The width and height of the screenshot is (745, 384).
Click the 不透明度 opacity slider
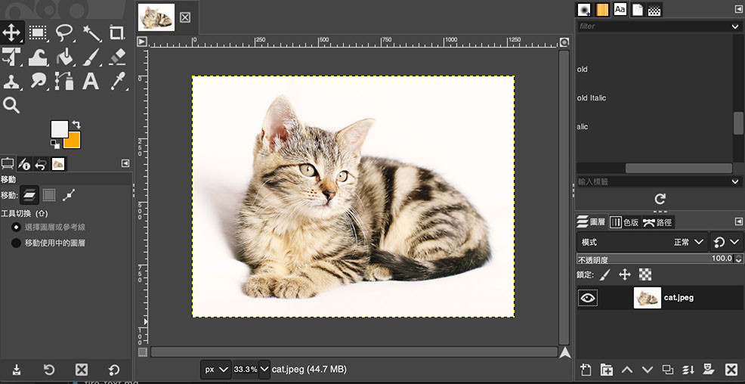(x=656, y=259)
